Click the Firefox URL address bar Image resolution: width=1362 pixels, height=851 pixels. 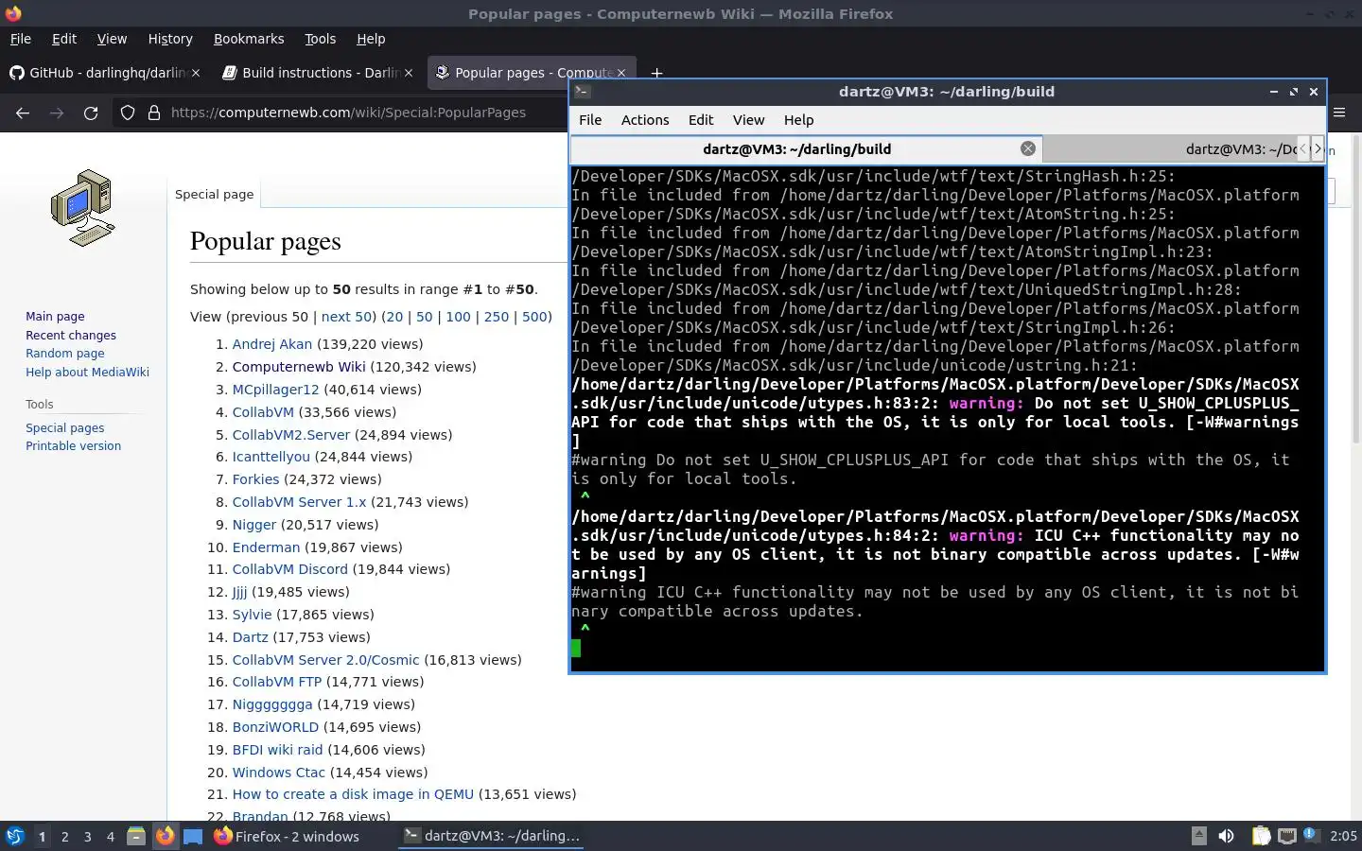click(x=348, y=113)
